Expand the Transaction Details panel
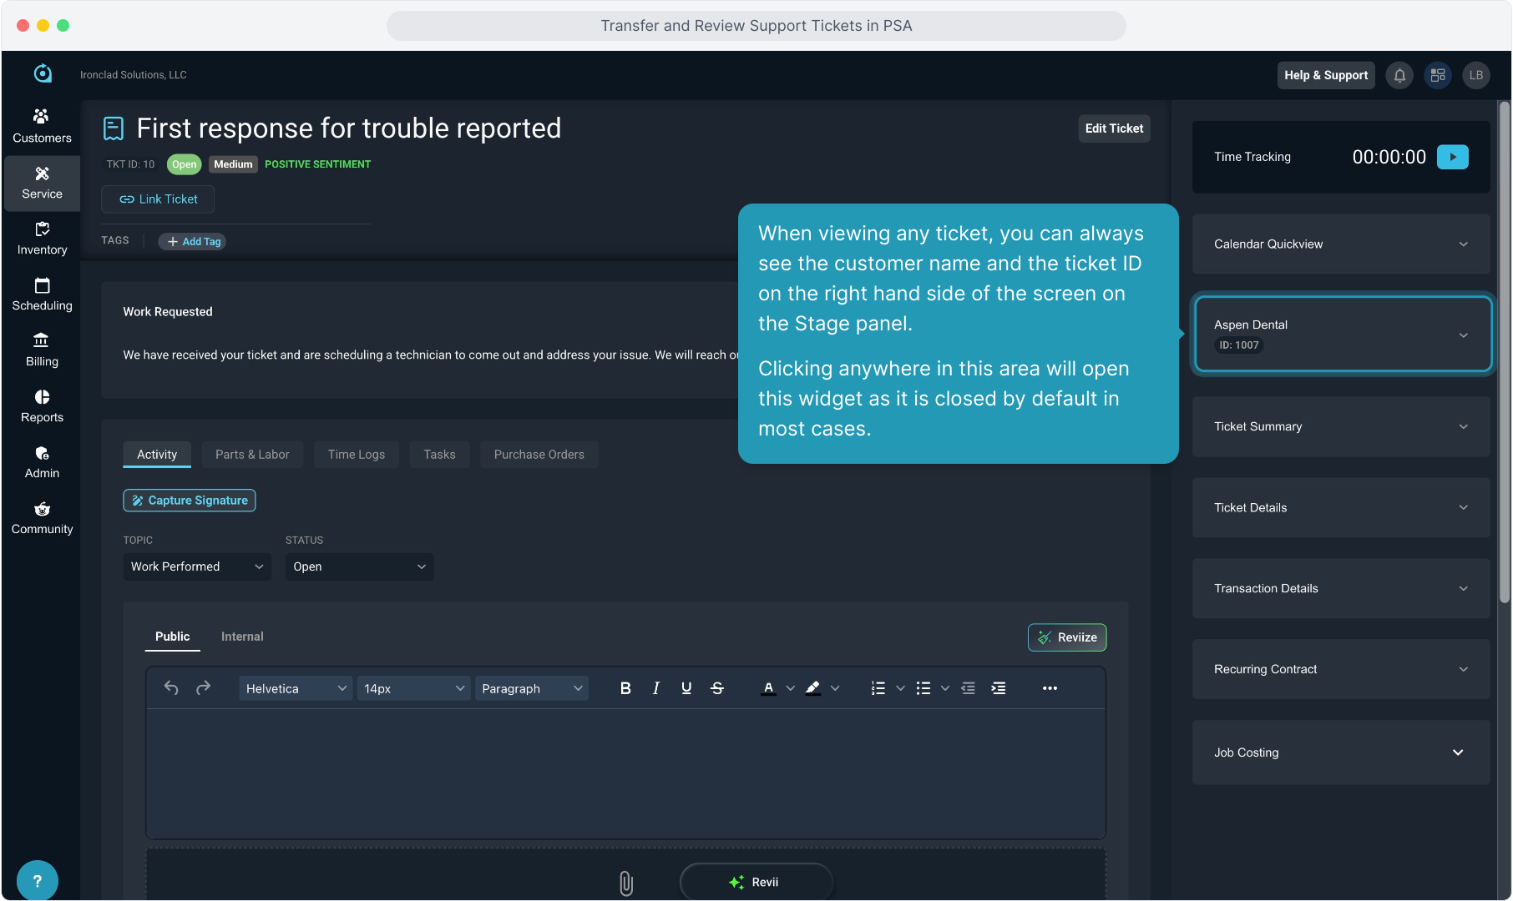 [x=1341, y=588]
